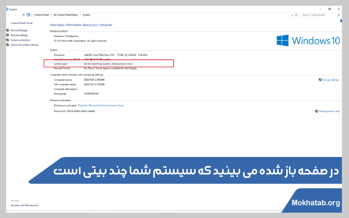Click the Windows is activated text
This screenshot has height=218, width=349.
pyautogui.click(x=65, y=106)
